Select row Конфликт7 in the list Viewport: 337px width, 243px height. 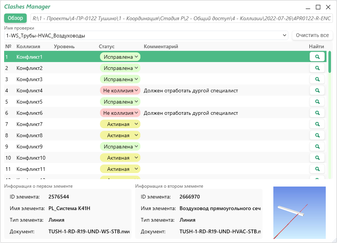coord(165,124)
